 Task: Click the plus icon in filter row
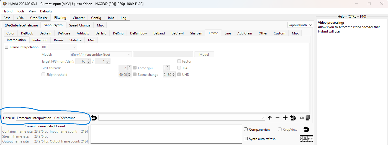pyautogui.click(x=285, y=118)
